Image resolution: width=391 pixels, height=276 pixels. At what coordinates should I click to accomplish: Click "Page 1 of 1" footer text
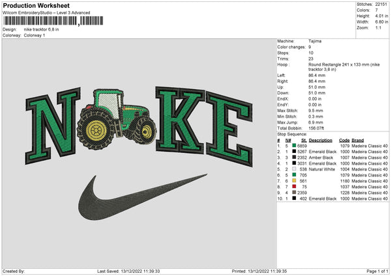377,271
